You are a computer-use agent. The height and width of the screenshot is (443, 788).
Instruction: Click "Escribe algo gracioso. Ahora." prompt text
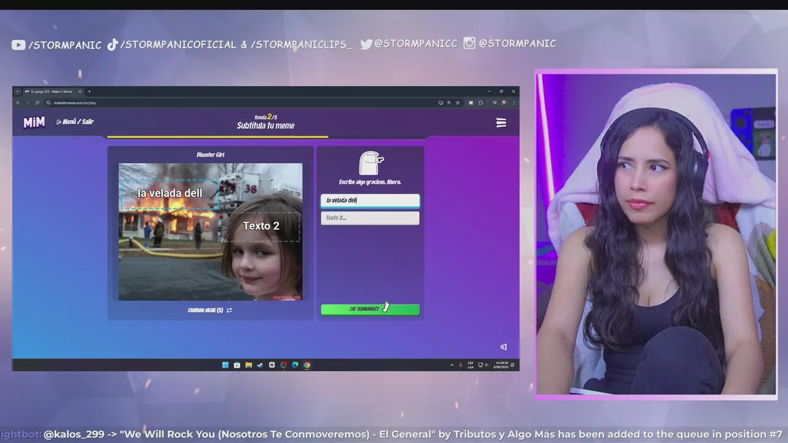click(x=370, y=182)
